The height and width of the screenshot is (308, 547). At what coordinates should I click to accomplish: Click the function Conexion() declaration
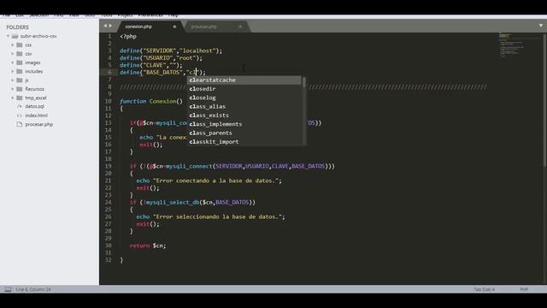(x=151, y=101)
